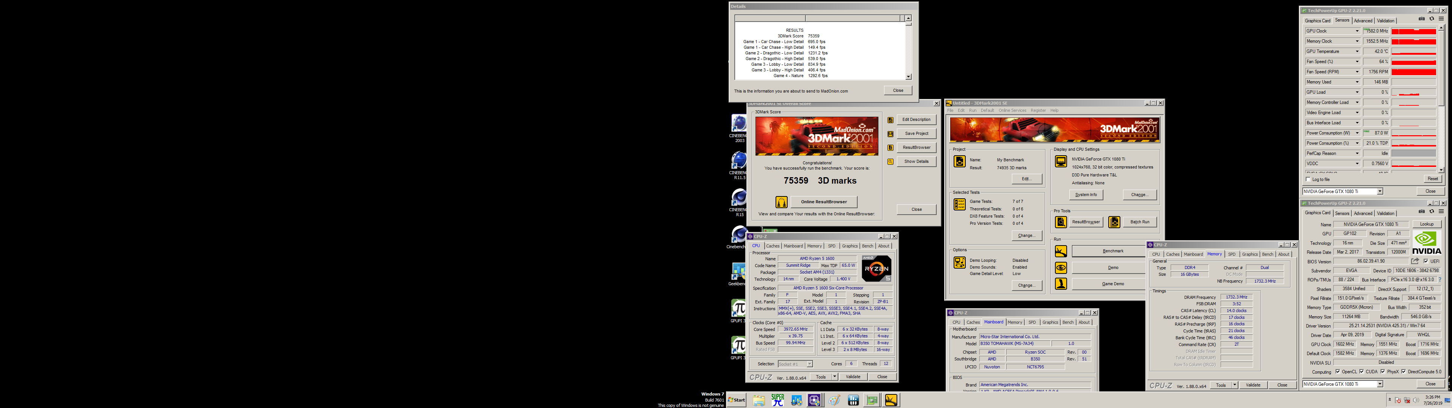Click the screenshot camera icon in GPU-Z Sensors window
1452x408 pixels.
1422,19
